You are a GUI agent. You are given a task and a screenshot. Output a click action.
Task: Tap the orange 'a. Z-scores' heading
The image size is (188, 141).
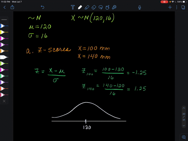[x=49, y=50]
